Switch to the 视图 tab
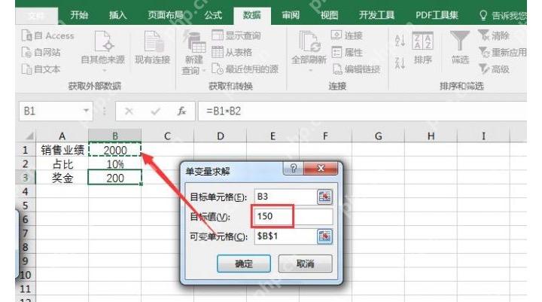This screenshot has width=542, height=302. click(329, 15)
